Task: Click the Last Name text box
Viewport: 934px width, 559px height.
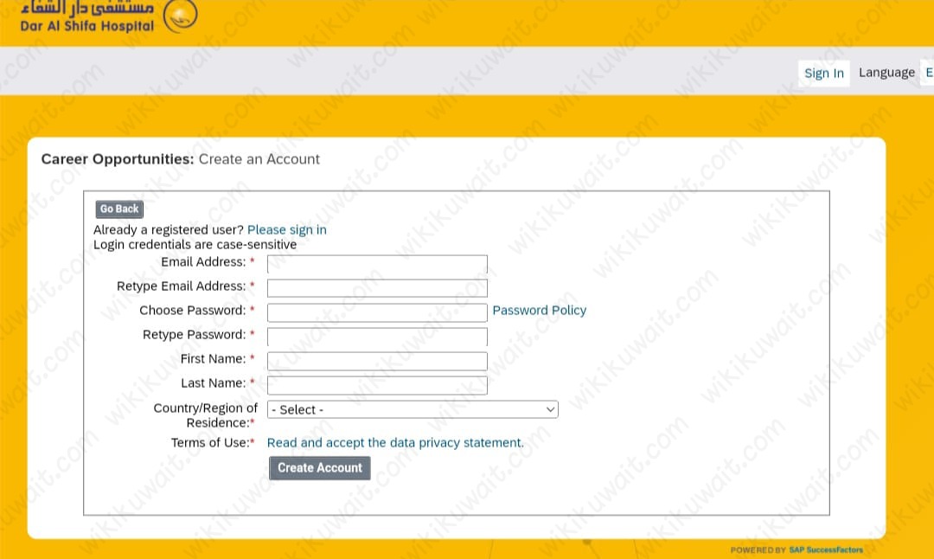Action: (x=377, y=385)
